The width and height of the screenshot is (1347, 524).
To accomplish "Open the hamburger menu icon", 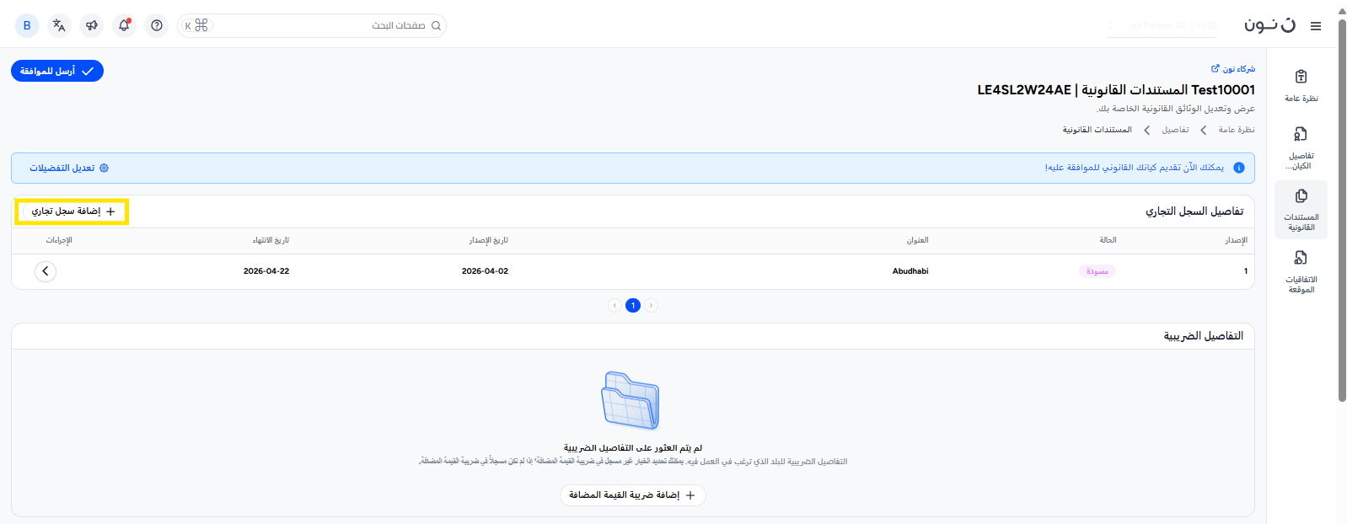I will coord(1315,26).
